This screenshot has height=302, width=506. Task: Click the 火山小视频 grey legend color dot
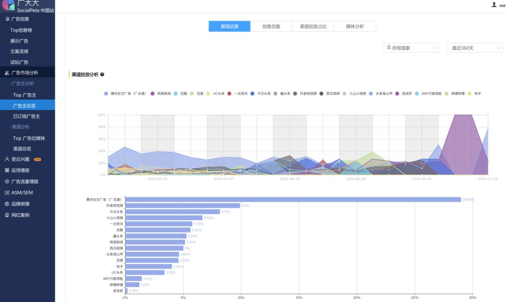click(345, 94)
